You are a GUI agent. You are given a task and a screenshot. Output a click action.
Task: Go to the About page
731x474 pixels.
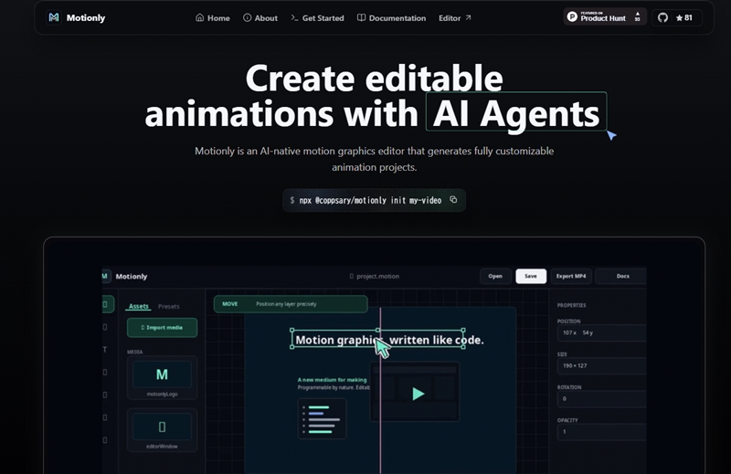(260, 17)
